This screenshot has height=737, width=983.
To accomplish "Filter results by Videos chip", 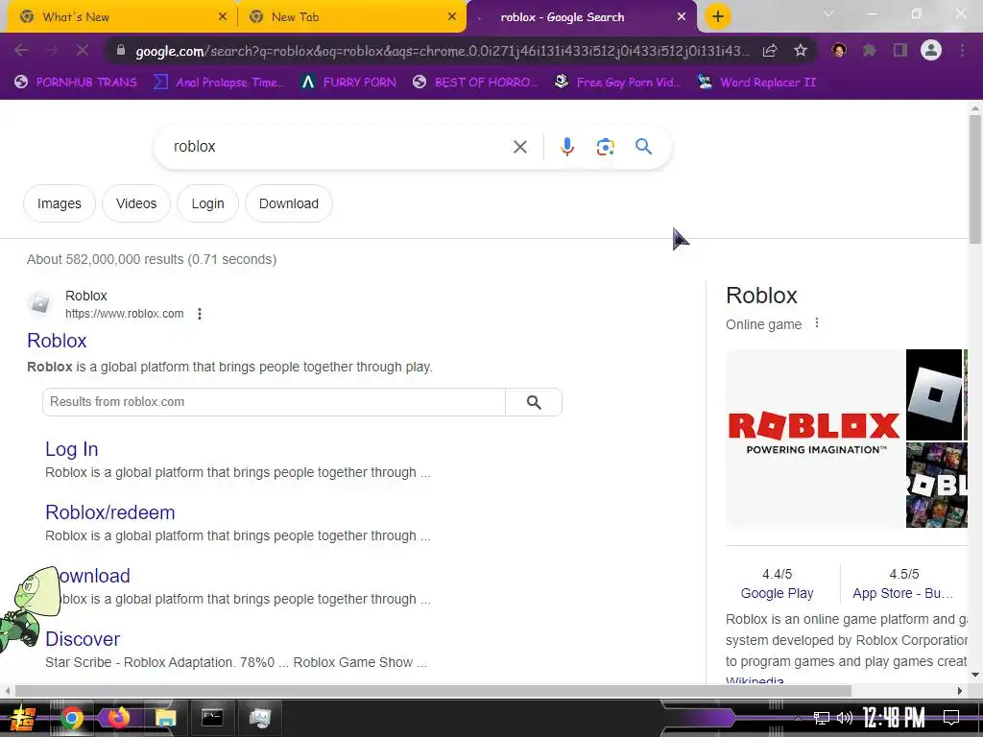I will point(136,203).
